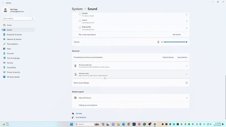
Task: Click the taskbar clock and date
Action: click(218, 124)
